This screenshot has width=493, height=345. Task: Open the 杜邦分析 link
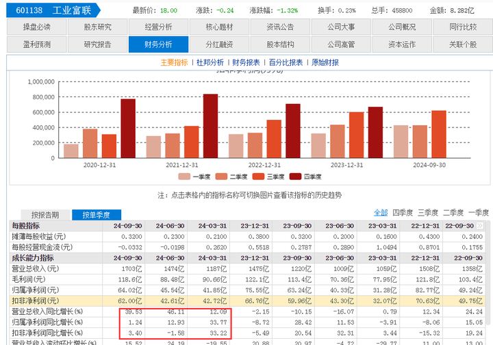[210, 62]
